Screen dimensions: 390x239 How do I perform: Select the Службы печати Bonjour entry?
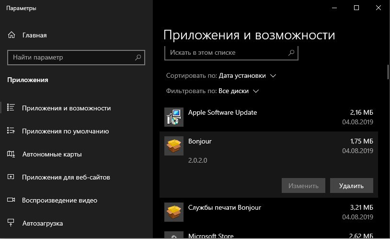(269, 212)
